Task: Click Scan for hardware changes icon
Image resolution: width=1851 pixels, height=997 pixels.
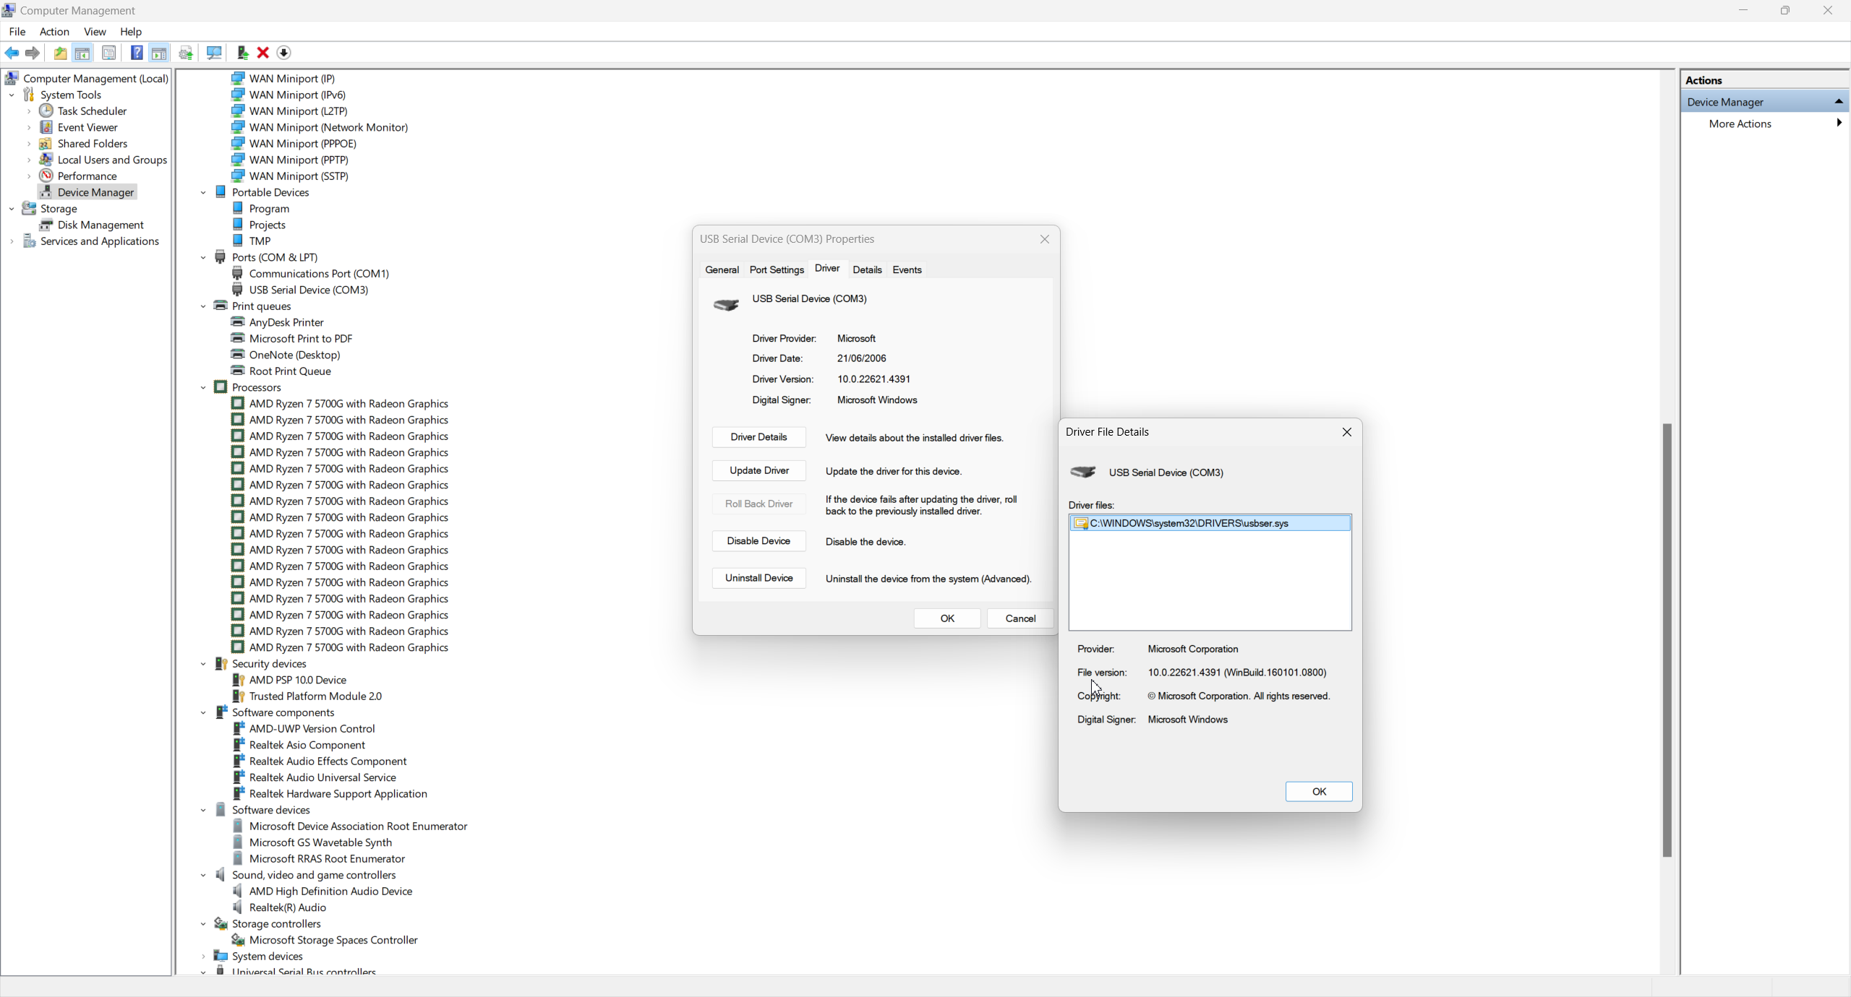Action: pos(214,53)
